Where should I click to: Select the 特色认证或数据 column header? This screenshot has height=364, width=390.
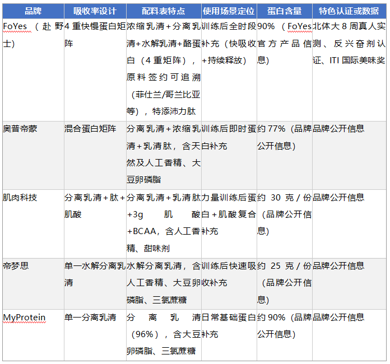pos(349,11)
